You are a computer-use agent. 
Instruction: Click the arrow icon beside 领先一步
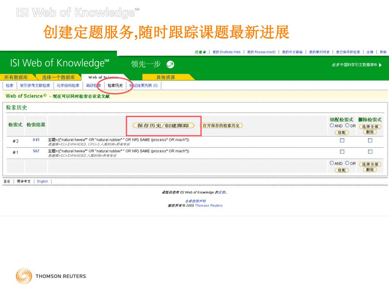(x=170, y=64)
